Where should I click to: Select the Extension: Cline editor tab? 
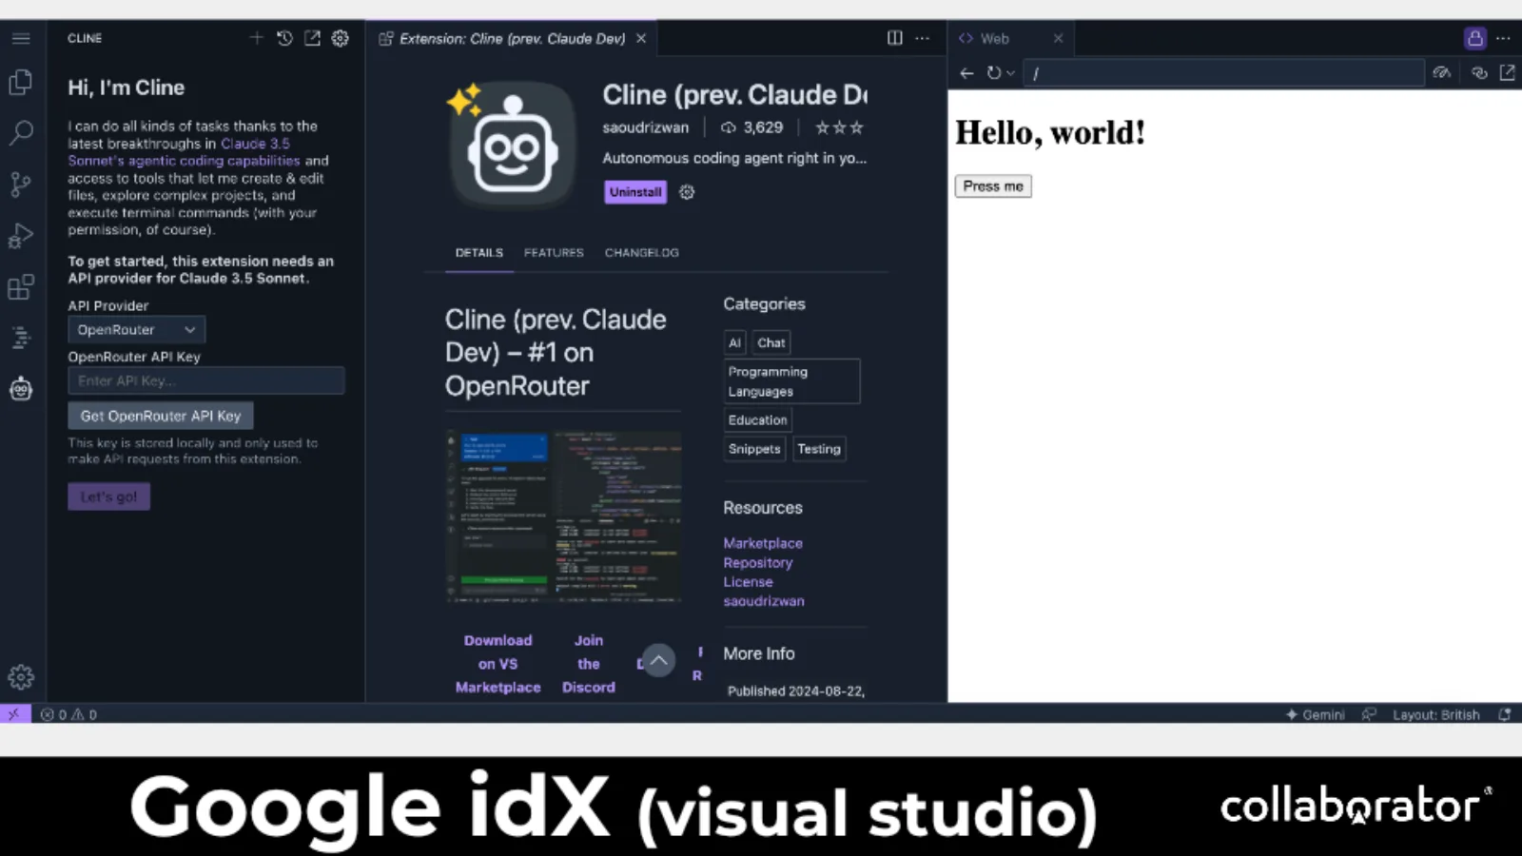tap(512, 38)
